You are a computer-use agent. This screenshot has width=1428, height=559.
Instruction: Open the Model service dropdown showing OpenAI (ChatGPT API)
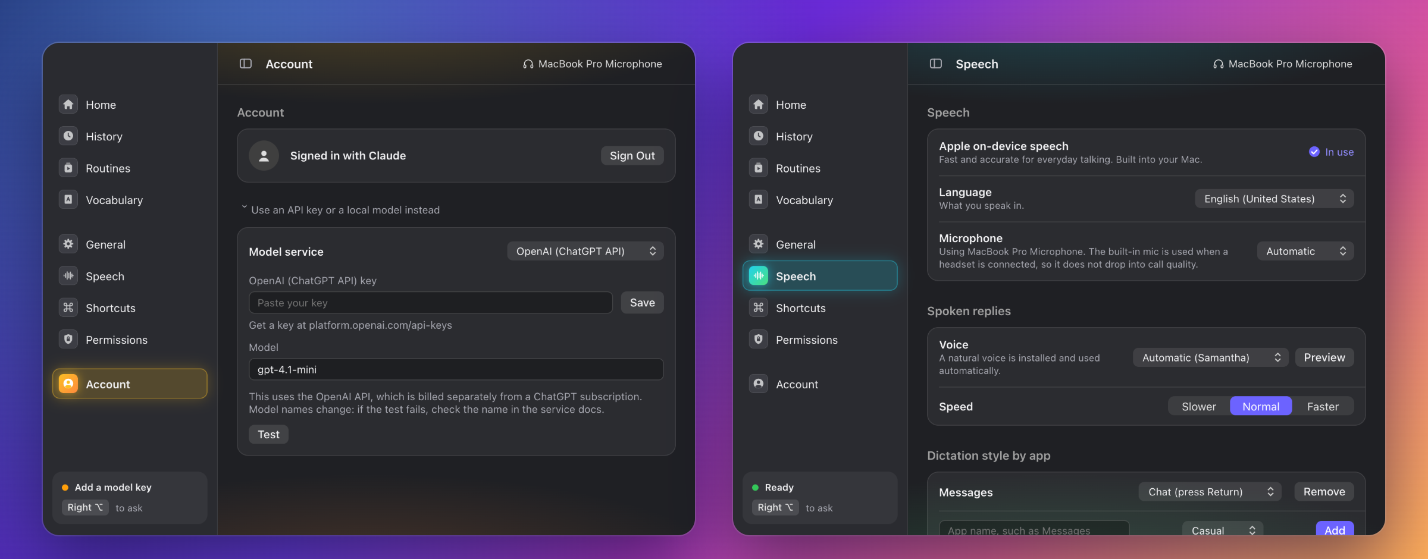(x=585, y=252)
